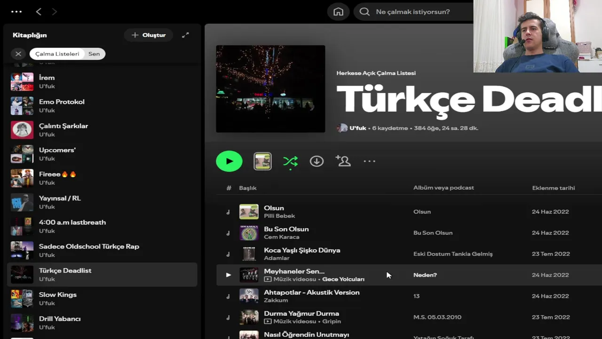
Task: Open the Upcomers' playlist
Action: point(102,154)
